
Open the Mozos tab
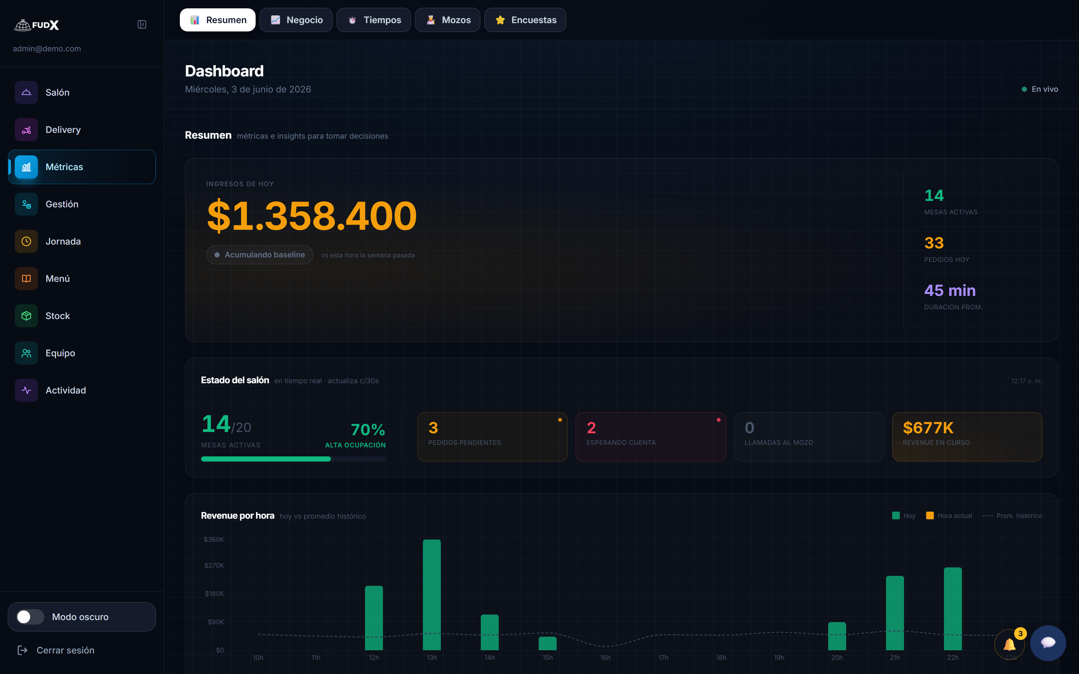[x=448, y=20]
